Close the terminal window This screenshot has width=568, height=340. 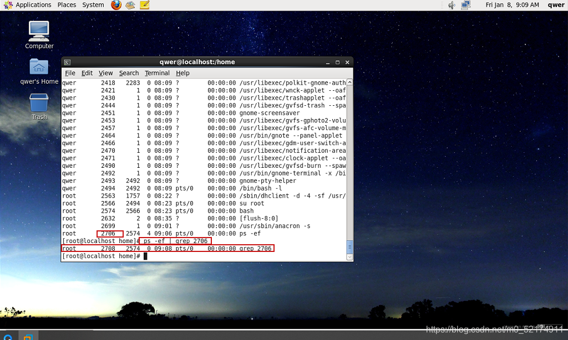click(x=347, y=63)
